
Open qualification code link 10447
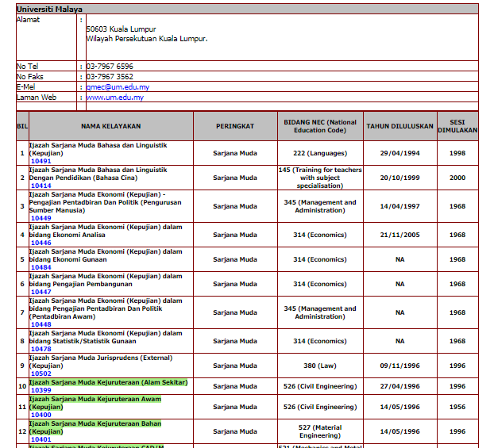click(41, 292)
